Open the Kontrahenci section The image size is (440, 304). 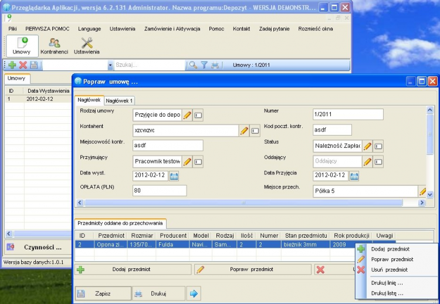(54, 46)
